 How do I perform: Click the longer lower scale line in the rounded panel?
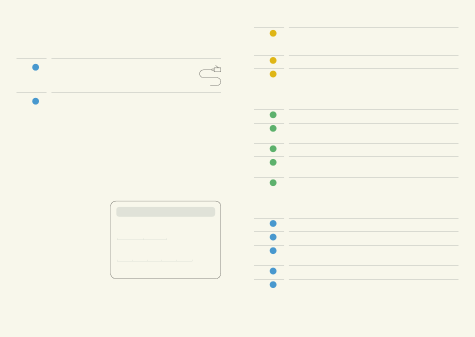[154, 260]
